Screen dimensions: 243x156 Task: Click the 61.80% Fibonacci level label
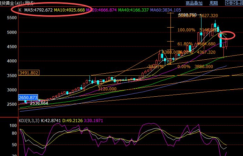coord(185,44)
